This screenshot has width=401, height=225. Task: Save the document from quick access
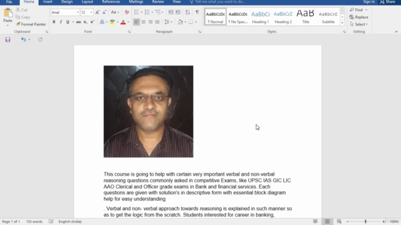point(8,39)
